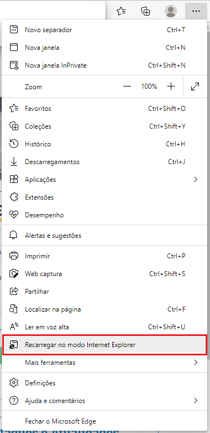Expand the Ajuda e comentários submenu chevron
210x433 pixels.
(196, 401)
